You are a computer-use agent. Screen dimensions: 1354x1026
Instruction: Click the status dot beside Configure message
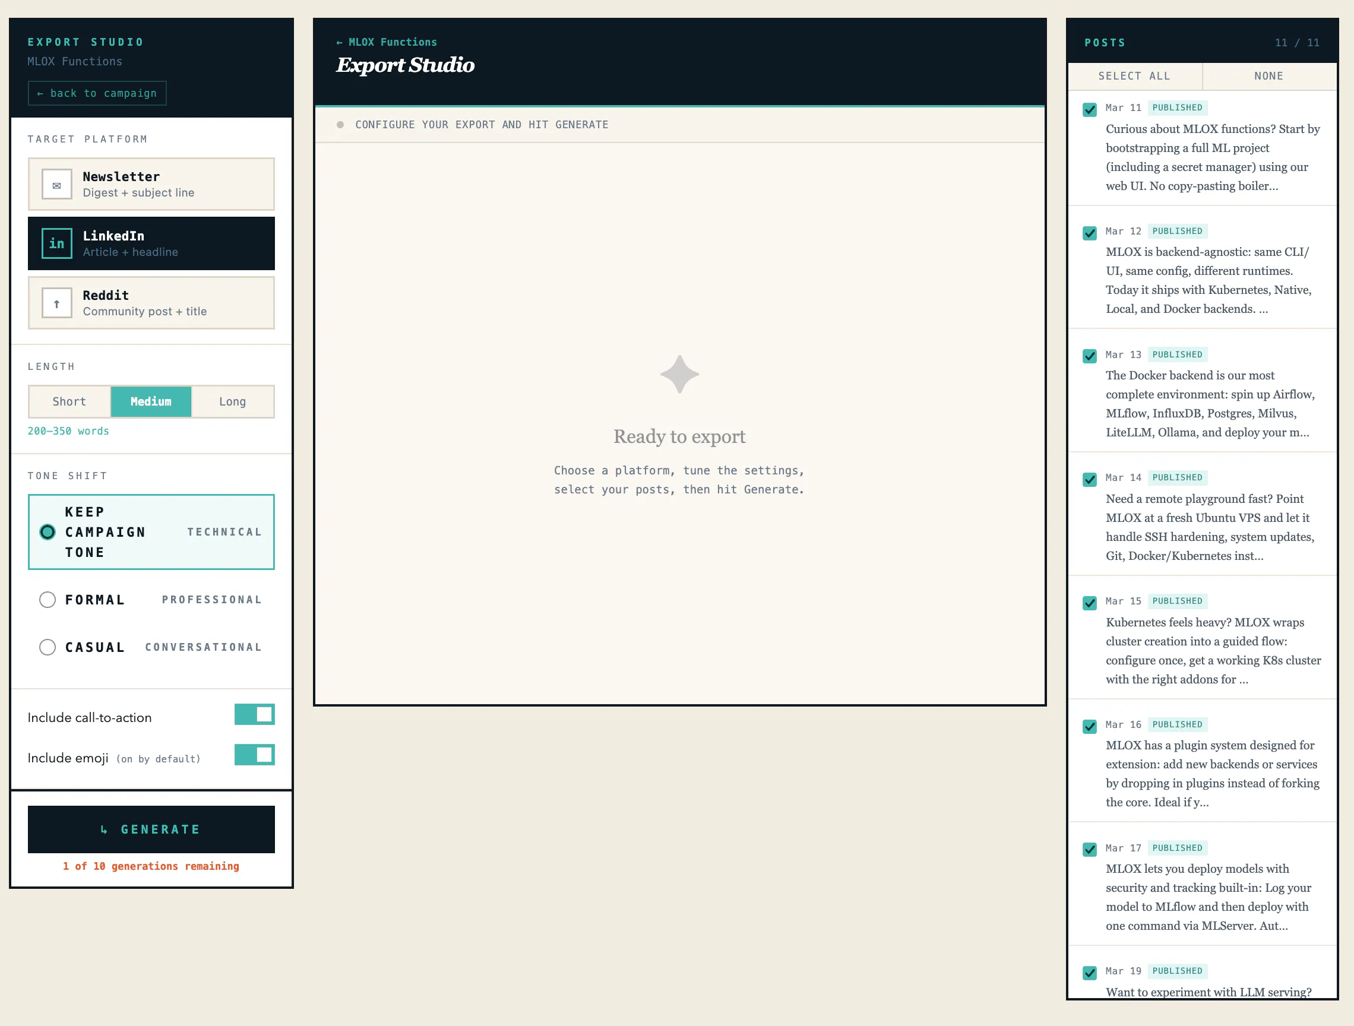pyautogui.click(x=340, y=125)
